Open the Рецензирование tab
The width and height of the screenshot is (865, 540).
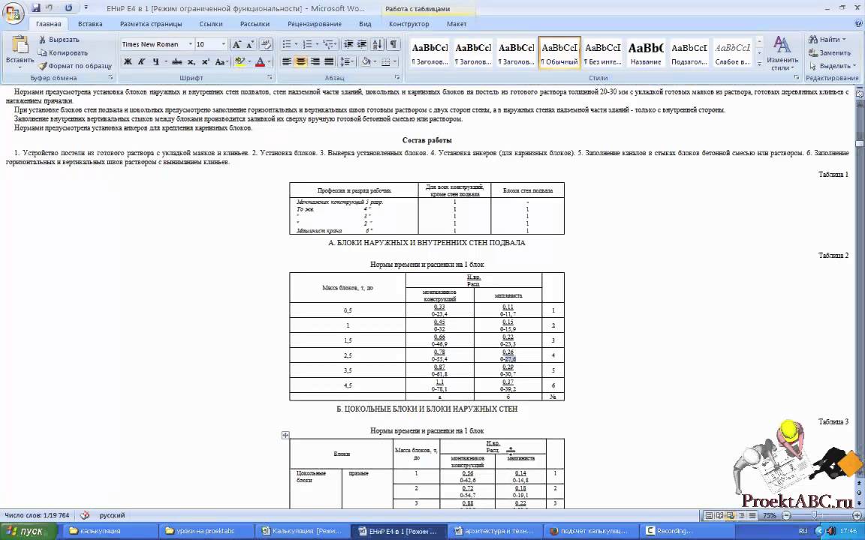tap(315, 24)
